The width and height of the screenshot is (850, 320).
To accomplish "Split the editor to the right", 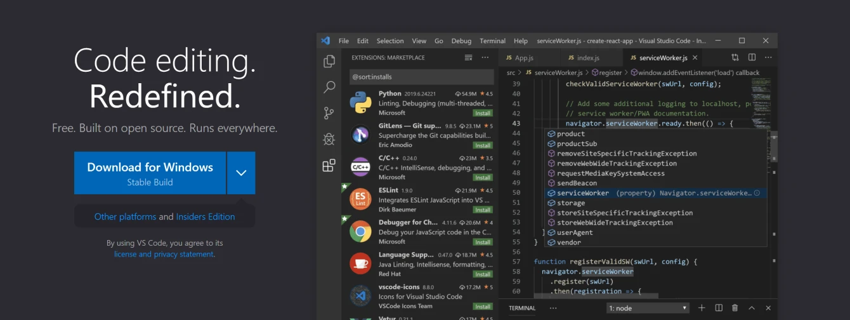I will tap(752, 58).
